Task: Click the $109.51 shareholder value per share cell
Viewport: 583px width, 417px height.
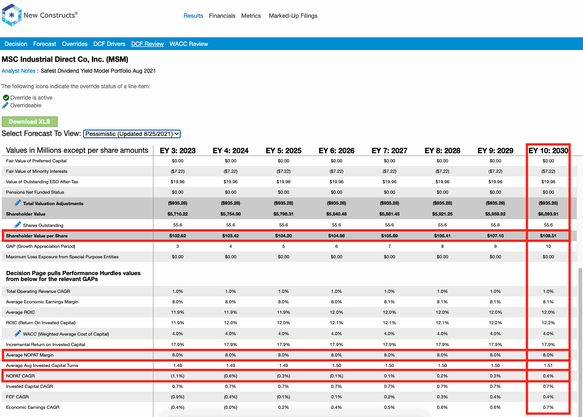Action: (x=548, y=236)
